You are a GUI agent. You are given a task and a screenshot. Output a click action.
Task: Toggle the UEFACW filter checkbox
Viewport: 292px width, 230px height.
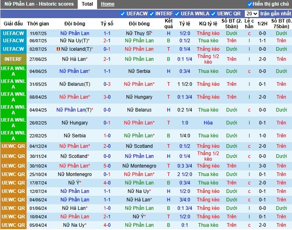(123, 14)
